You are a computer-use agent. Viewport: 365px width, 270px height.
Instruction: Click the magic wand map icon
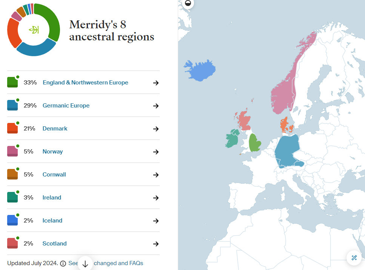[x=354, y=258]
